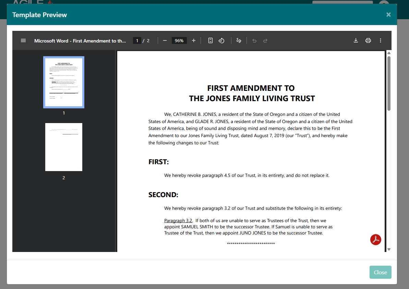
Task: Click the 'THE JONES FAMILY LIVING TRUST' heading
Action: (252, 99)
